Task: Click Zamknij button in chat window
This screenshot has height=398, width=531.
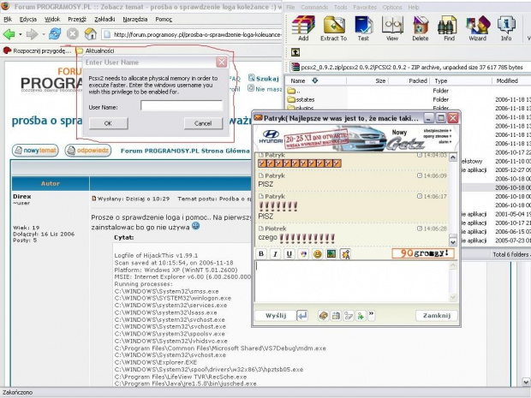Action: (437, 316)
